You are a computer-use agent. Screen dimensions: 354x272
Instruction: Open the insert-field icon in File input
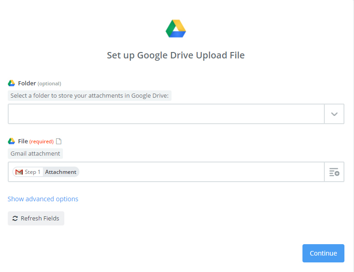(334, 172)
